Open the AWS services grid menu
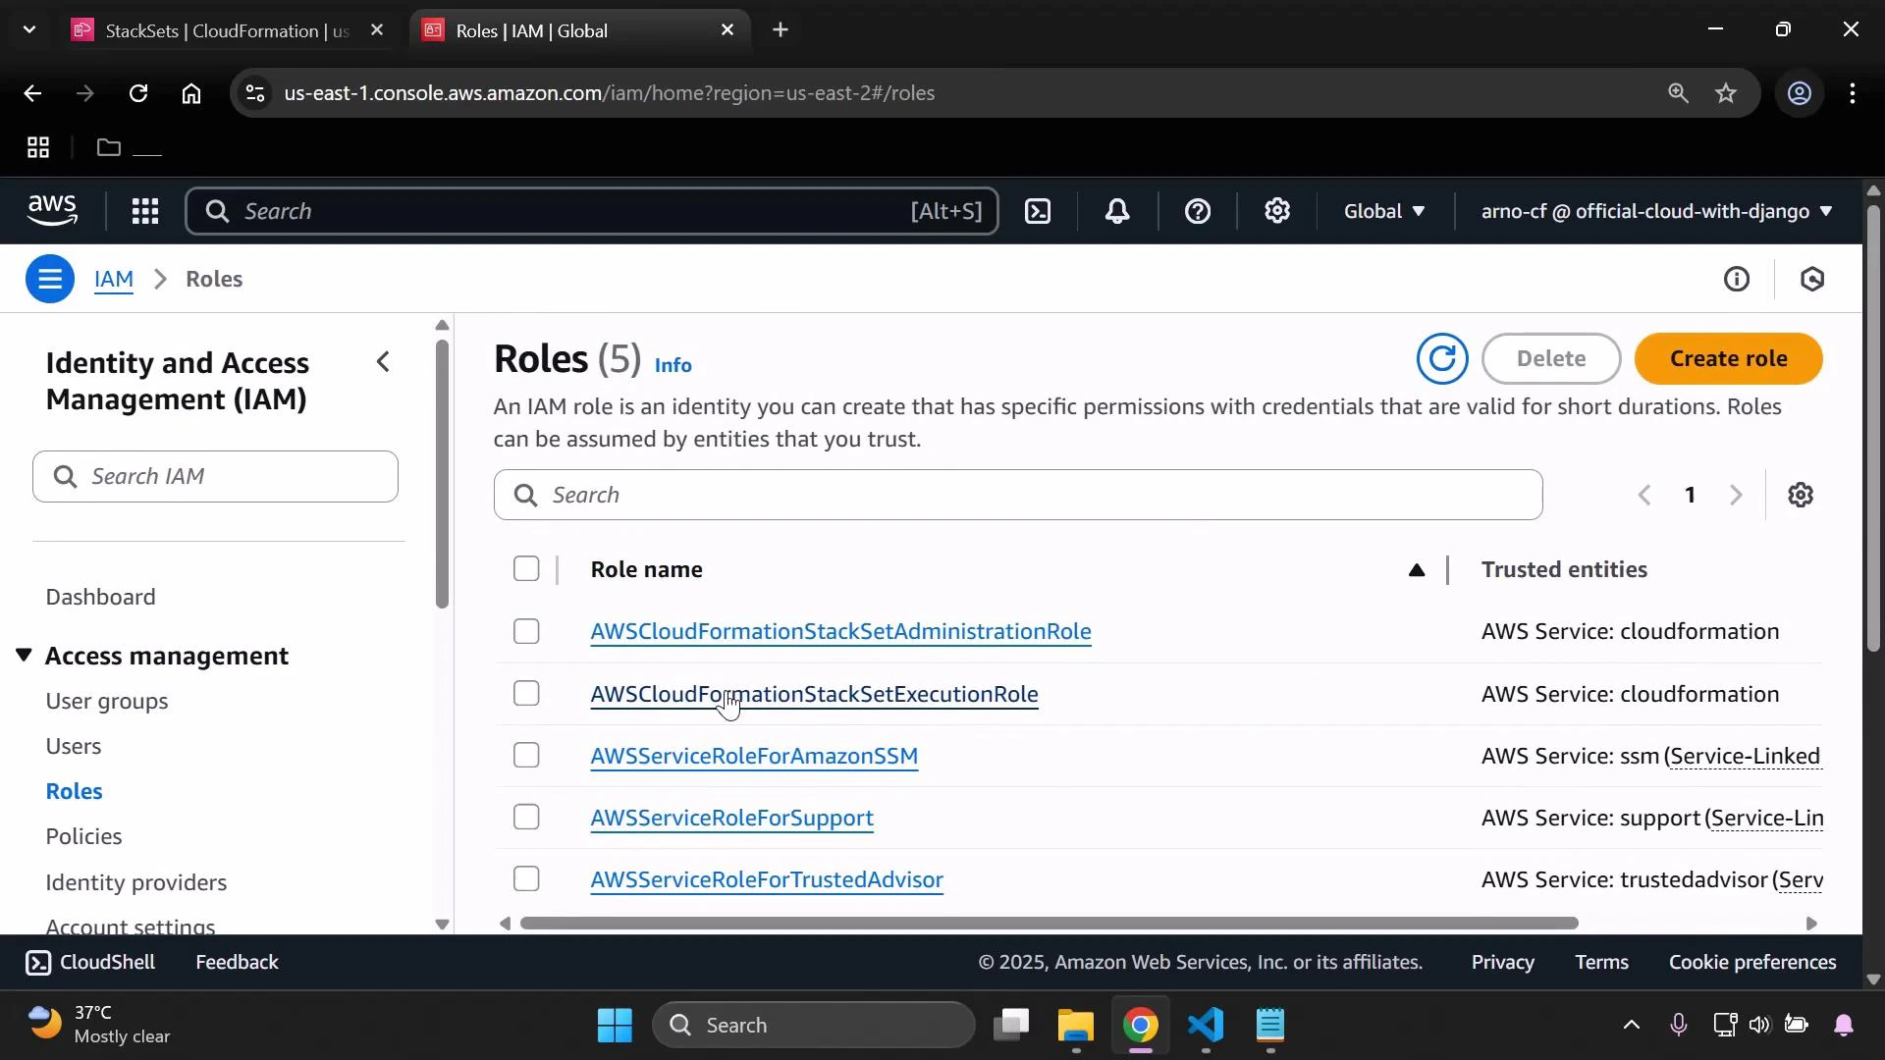 click(144, 211)
